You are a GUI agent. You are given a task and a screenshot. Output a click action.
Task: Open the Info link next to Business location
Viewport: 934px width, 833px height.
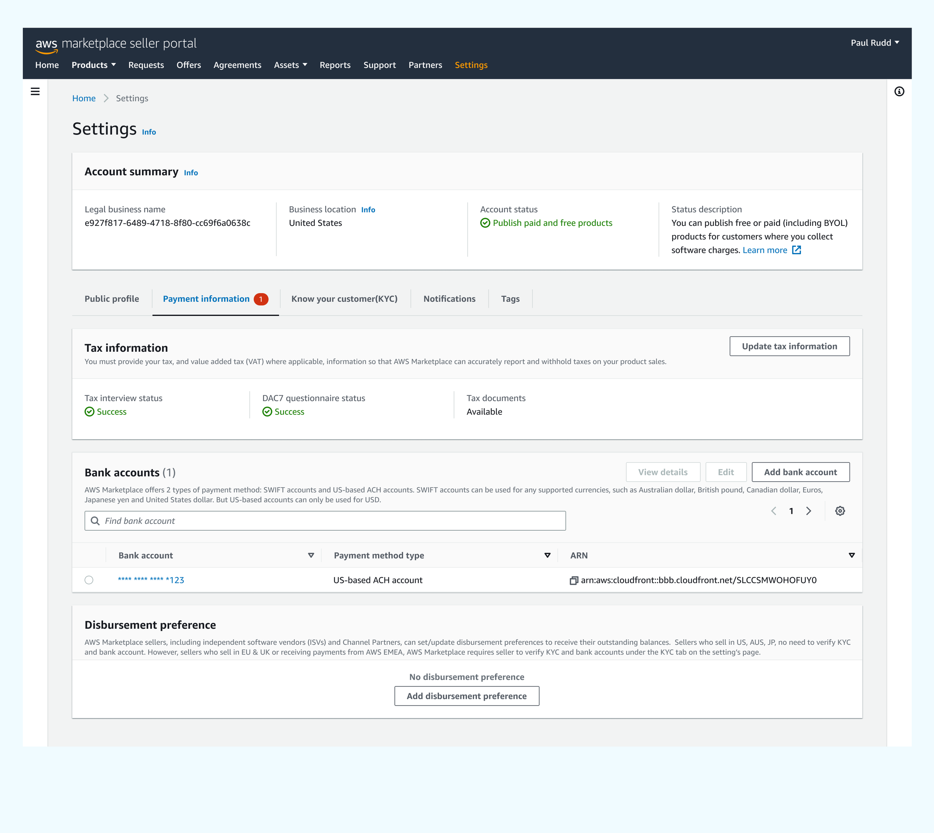(x=368, y=210)
